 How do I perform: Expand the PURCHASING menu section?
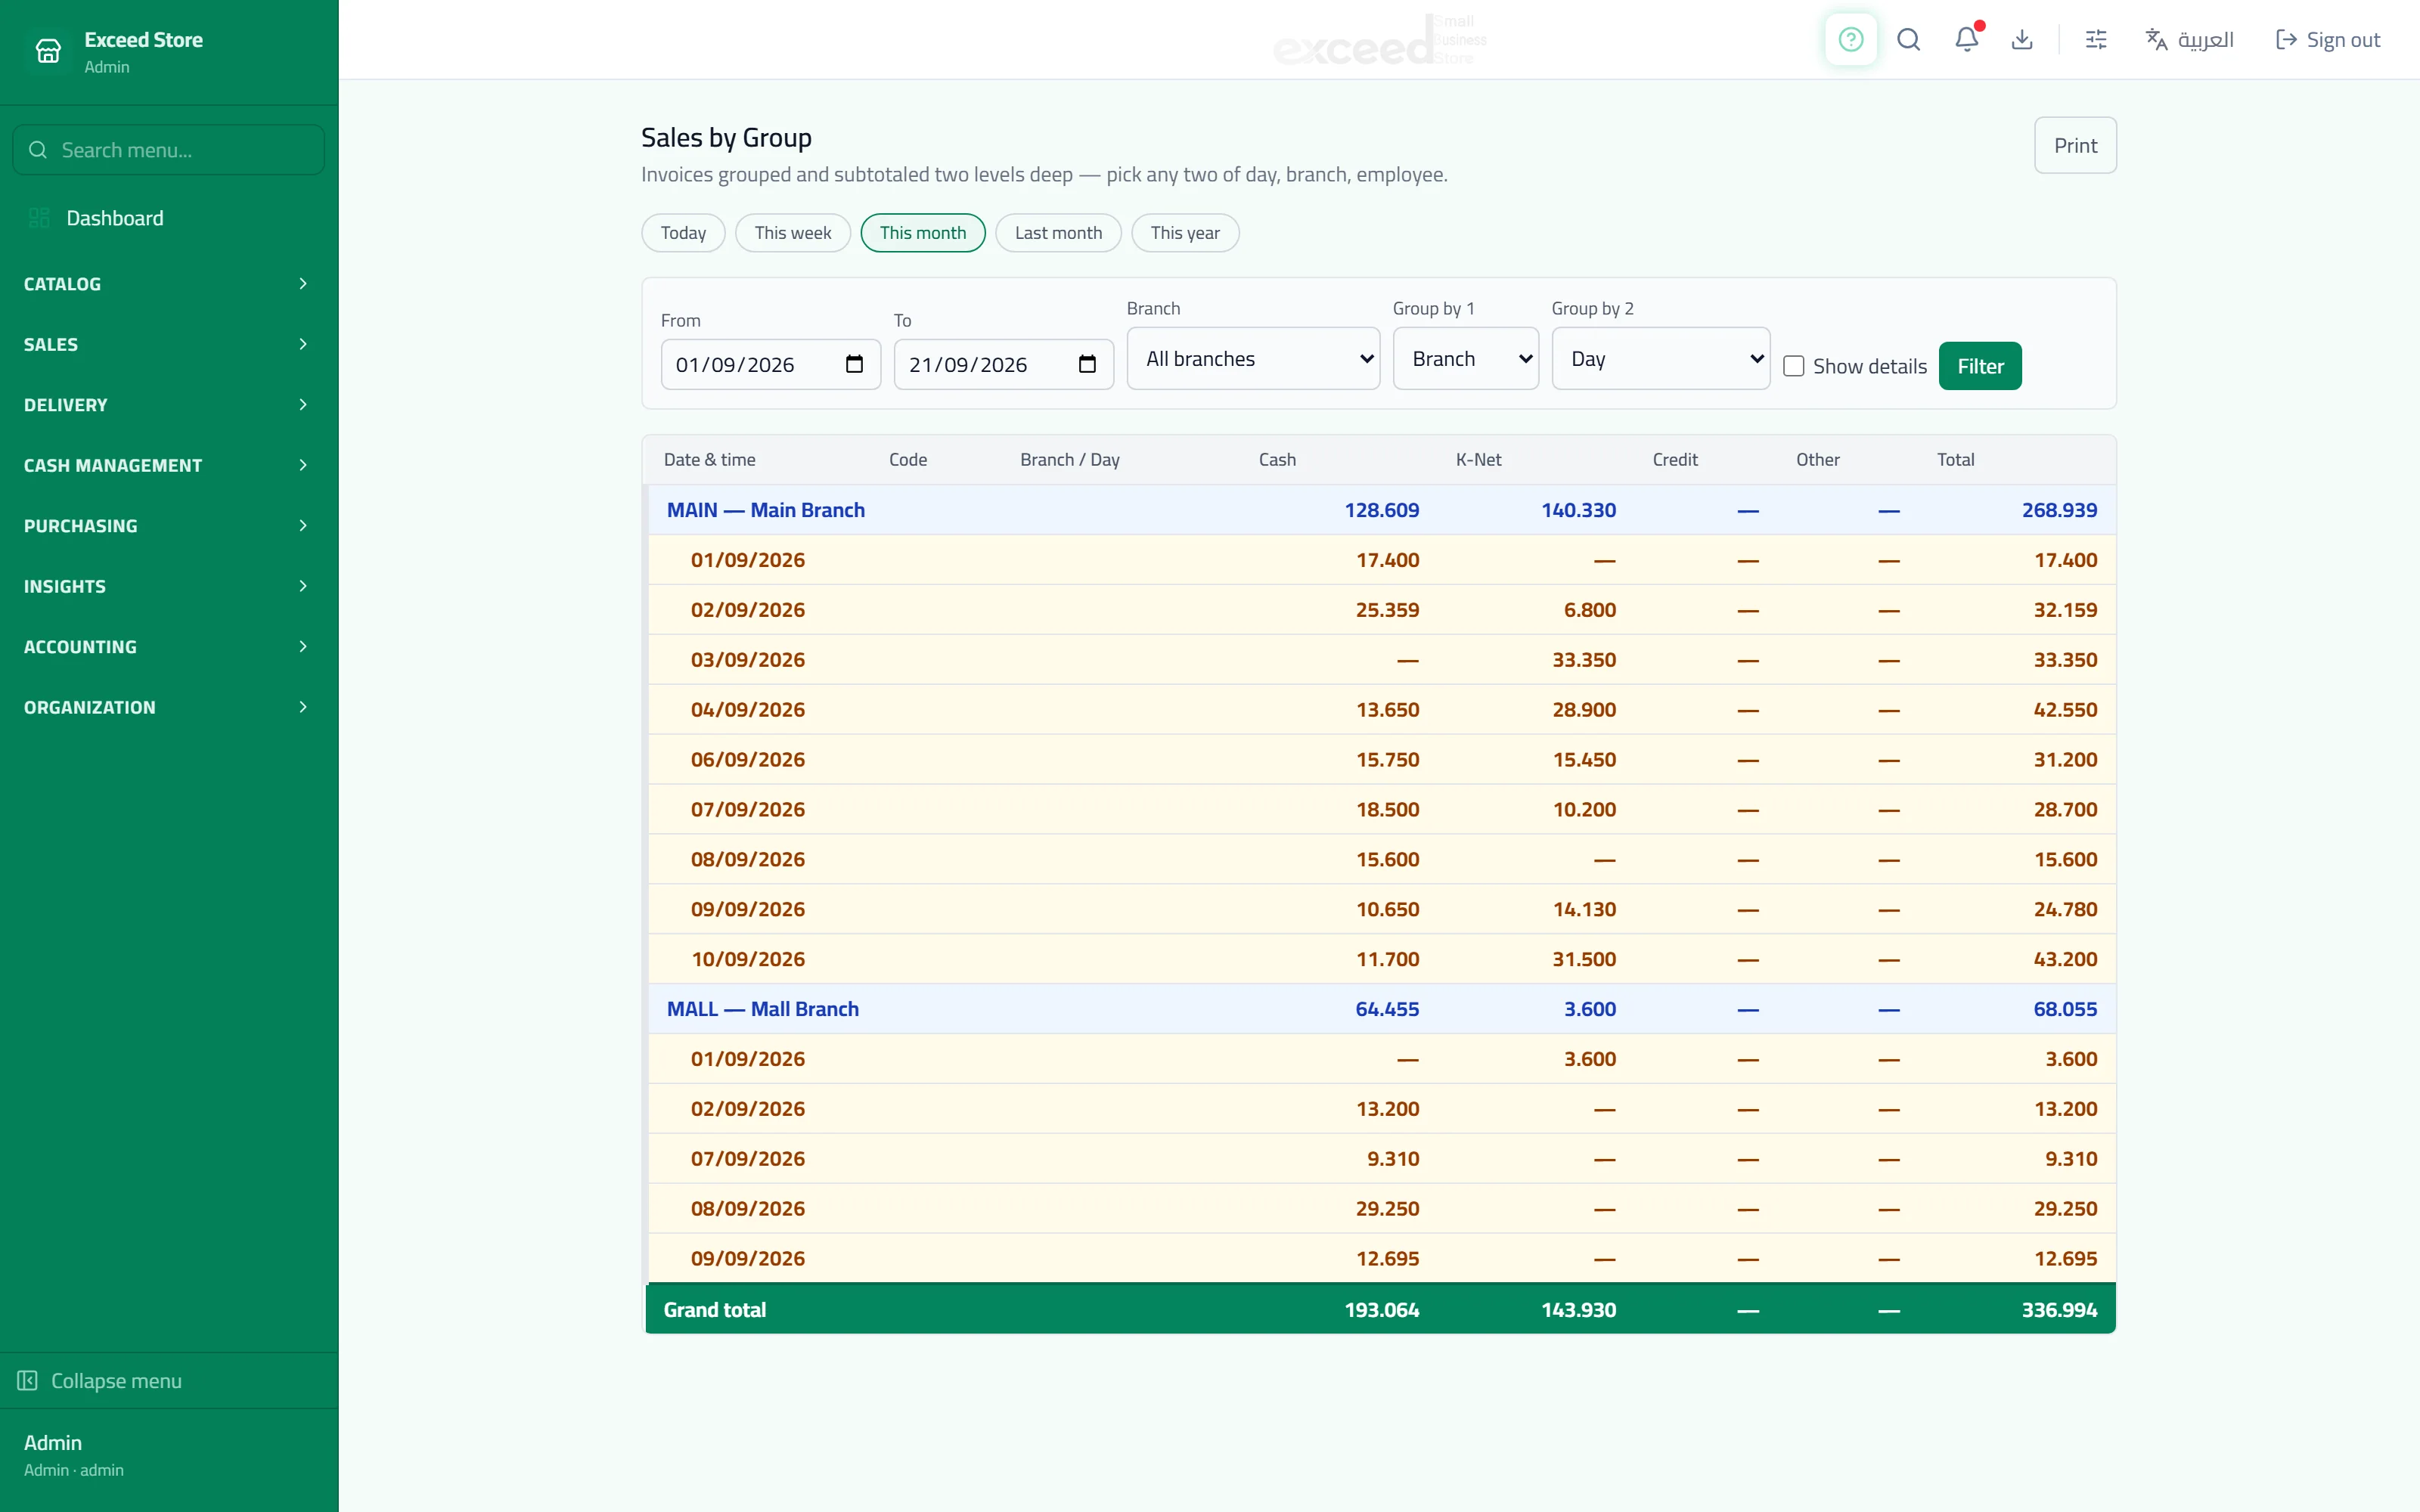(x=169, y=526)
